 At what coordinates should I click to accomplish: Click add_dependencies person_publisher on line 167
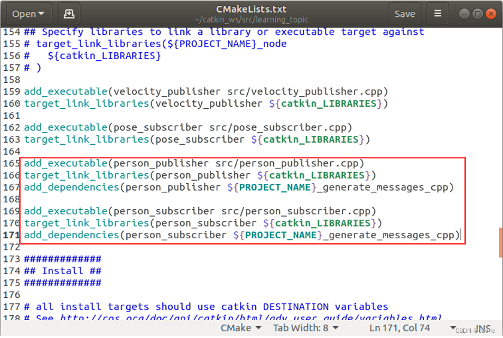[x=239, y=187]
